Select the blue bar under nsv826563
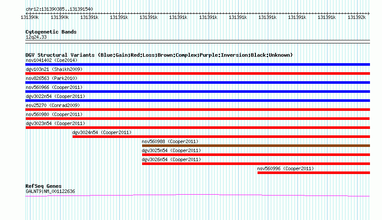This screenshot has width=382, height=220. [x=197, y=82]
